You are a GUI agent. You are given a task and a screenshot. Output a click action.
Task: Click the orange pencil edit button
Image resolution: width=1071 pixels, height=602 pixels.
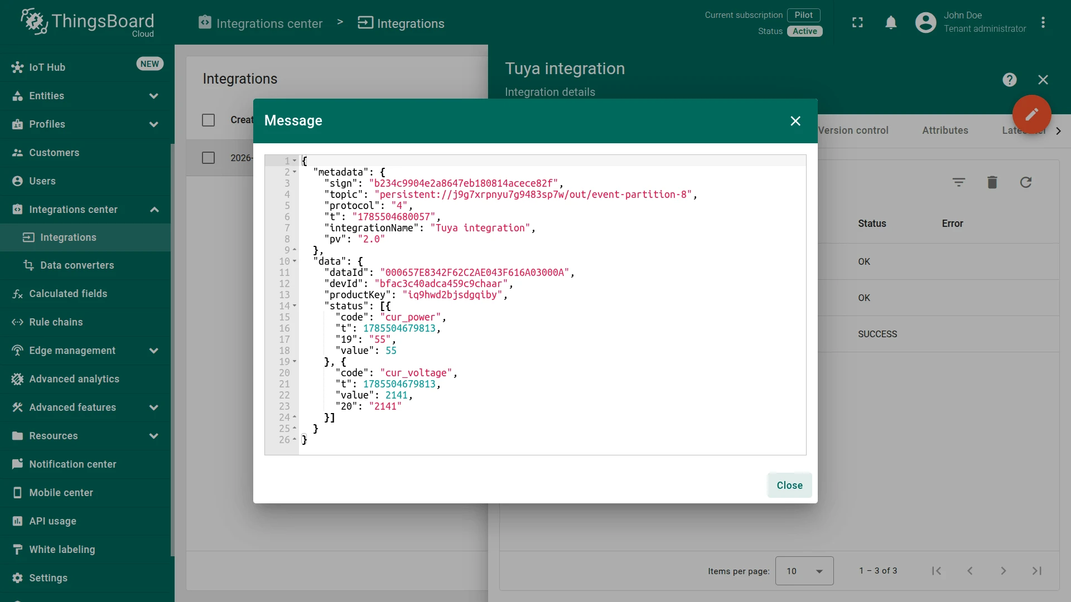(x=1031, y=114)
